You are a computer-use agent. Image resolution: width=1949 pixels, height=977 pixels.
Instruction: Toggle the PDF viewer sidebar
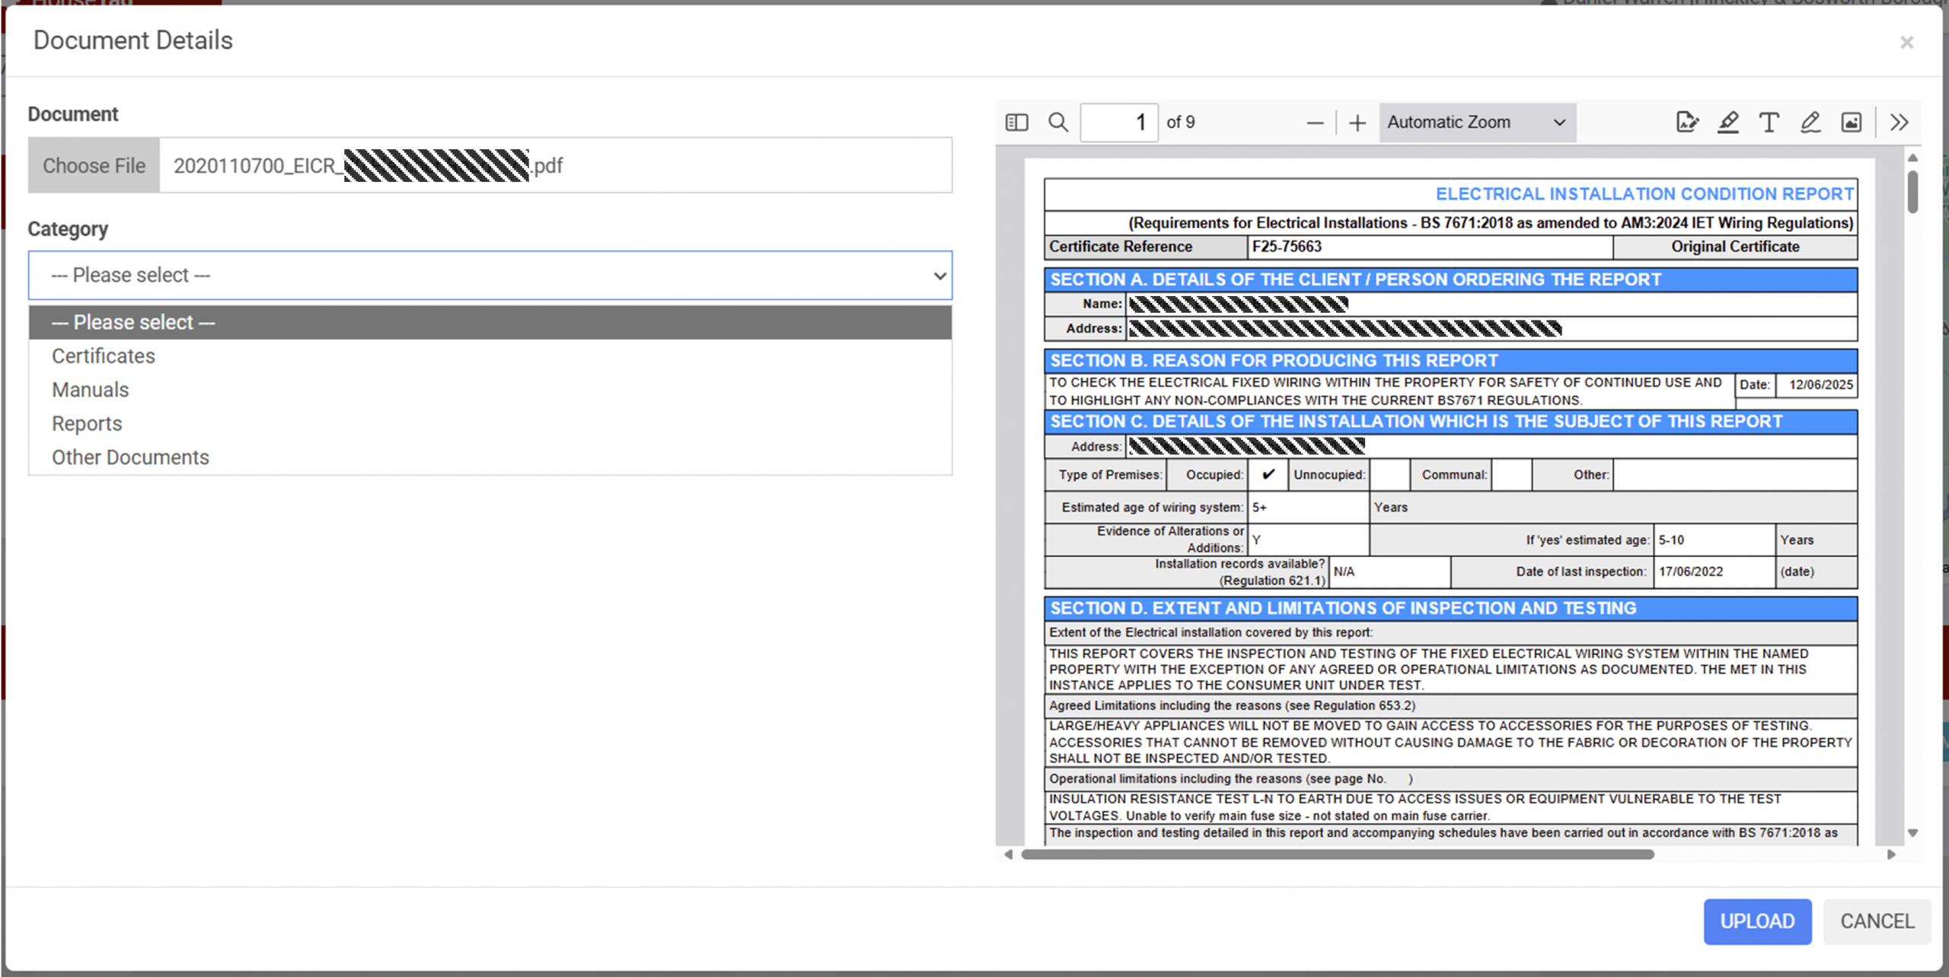tap(1016, 123)
